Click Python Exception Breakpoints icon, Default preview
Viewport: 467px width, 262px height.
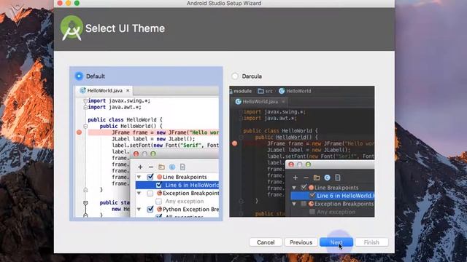(159, 210)
